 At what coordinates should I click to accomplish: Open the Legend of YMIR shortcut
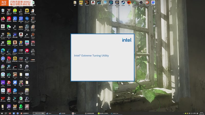(27, 60)
